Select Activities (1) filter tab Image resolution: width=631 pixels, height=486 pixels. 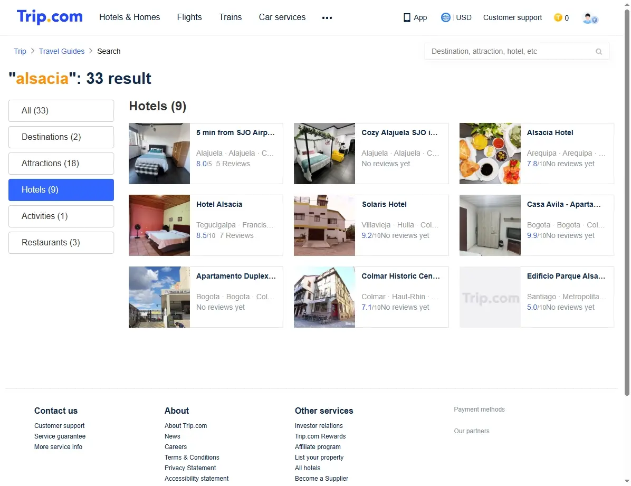pyautogui.click(x=61, y=216)
